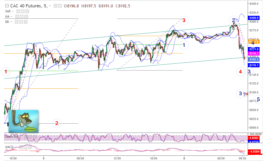Click the 8125.0 price scale label
263x161 pixels.
[254, 83]
